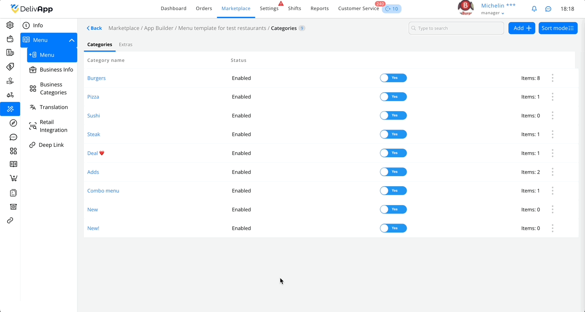Image resolution: width=585 pixels, height=312 pixels.
Task: Click the DelivApp logo
Action: click(31, 8)
